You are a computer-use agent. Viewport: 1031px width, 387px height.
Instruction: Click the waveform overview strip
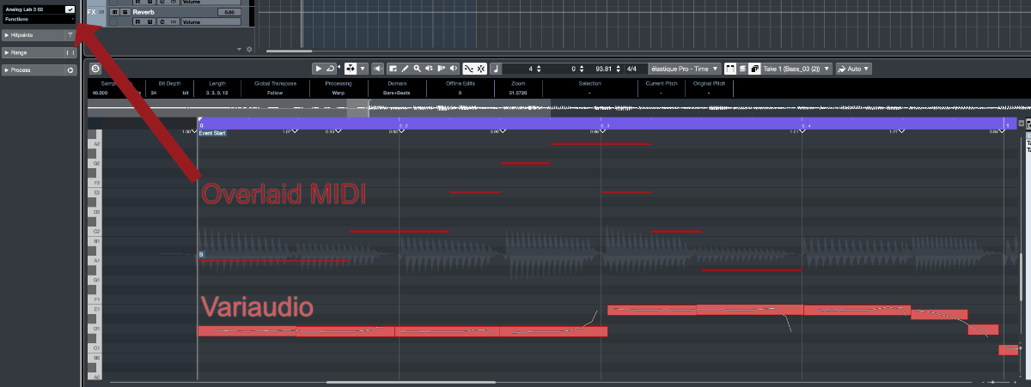[557, 108]
